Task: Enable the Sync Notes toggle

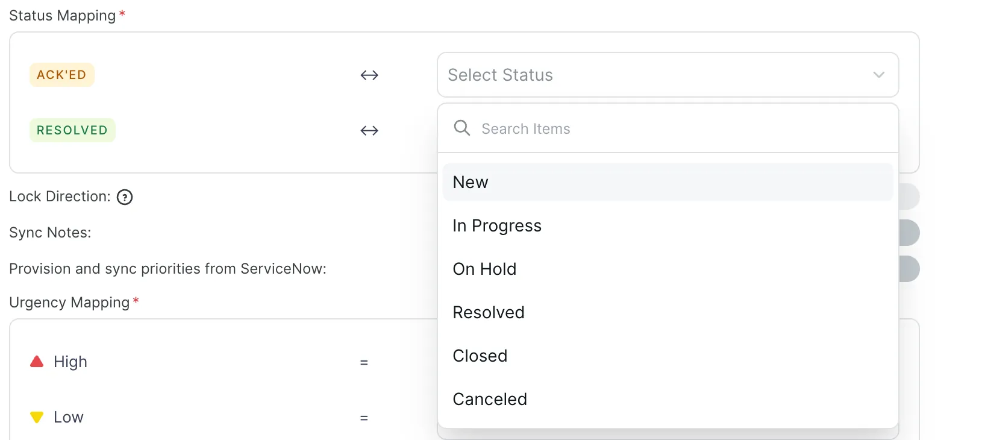Action: tap(909, 233)
